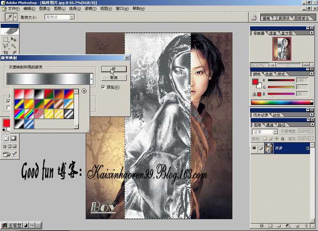Screen dimensions: 318x231
Task: Expand the gradient picker dropdown arrow
Action: (91, 79)
